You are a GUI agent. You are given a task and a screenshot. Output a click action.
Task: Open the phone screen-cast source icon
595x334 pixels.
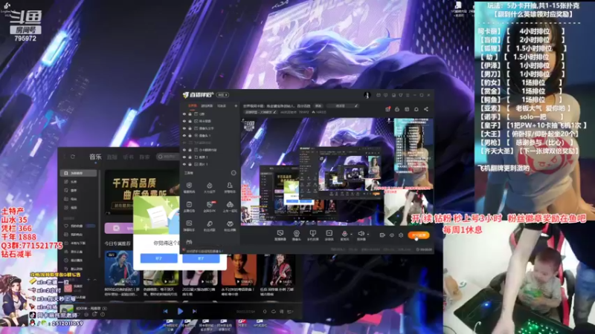312,235
